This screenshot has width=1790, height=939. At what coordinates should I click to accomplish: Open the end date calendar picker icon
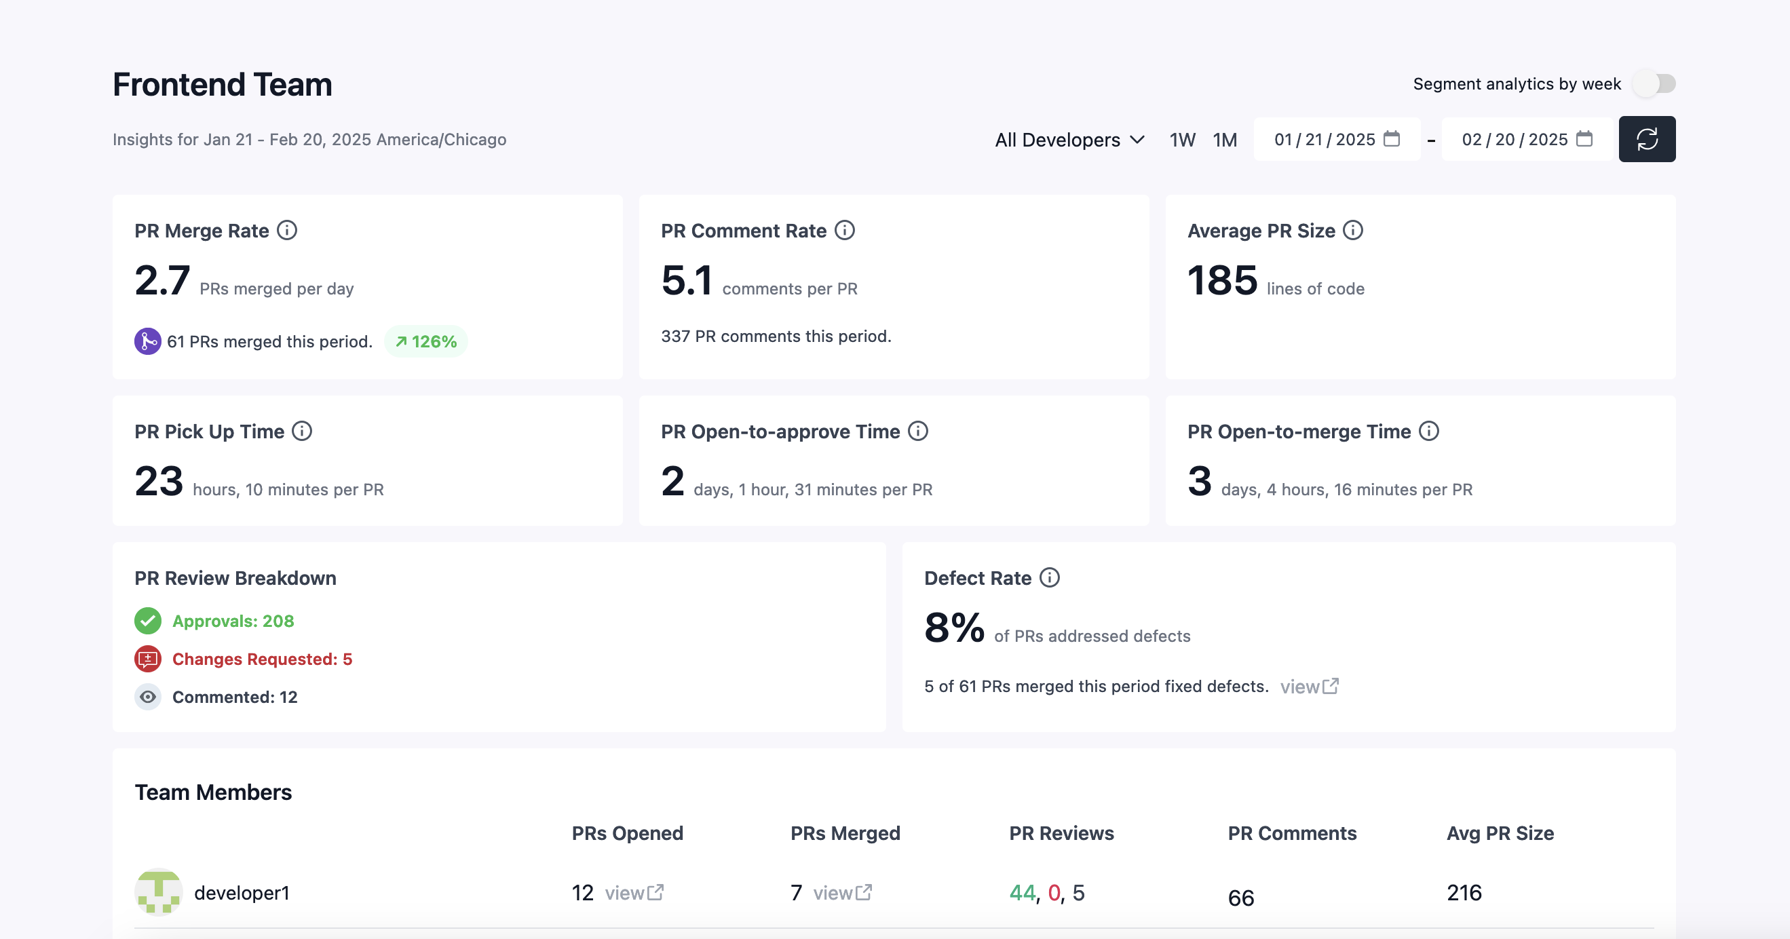pos(1583,139)
